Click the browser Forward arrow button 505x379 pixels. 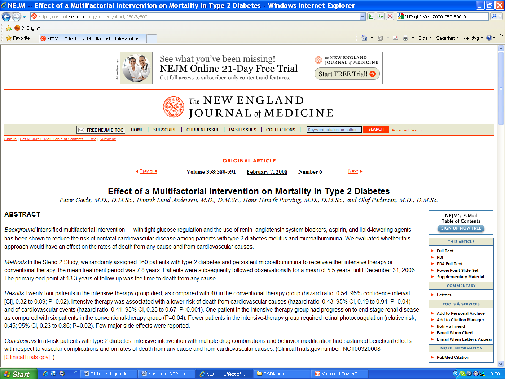point(16,17)
